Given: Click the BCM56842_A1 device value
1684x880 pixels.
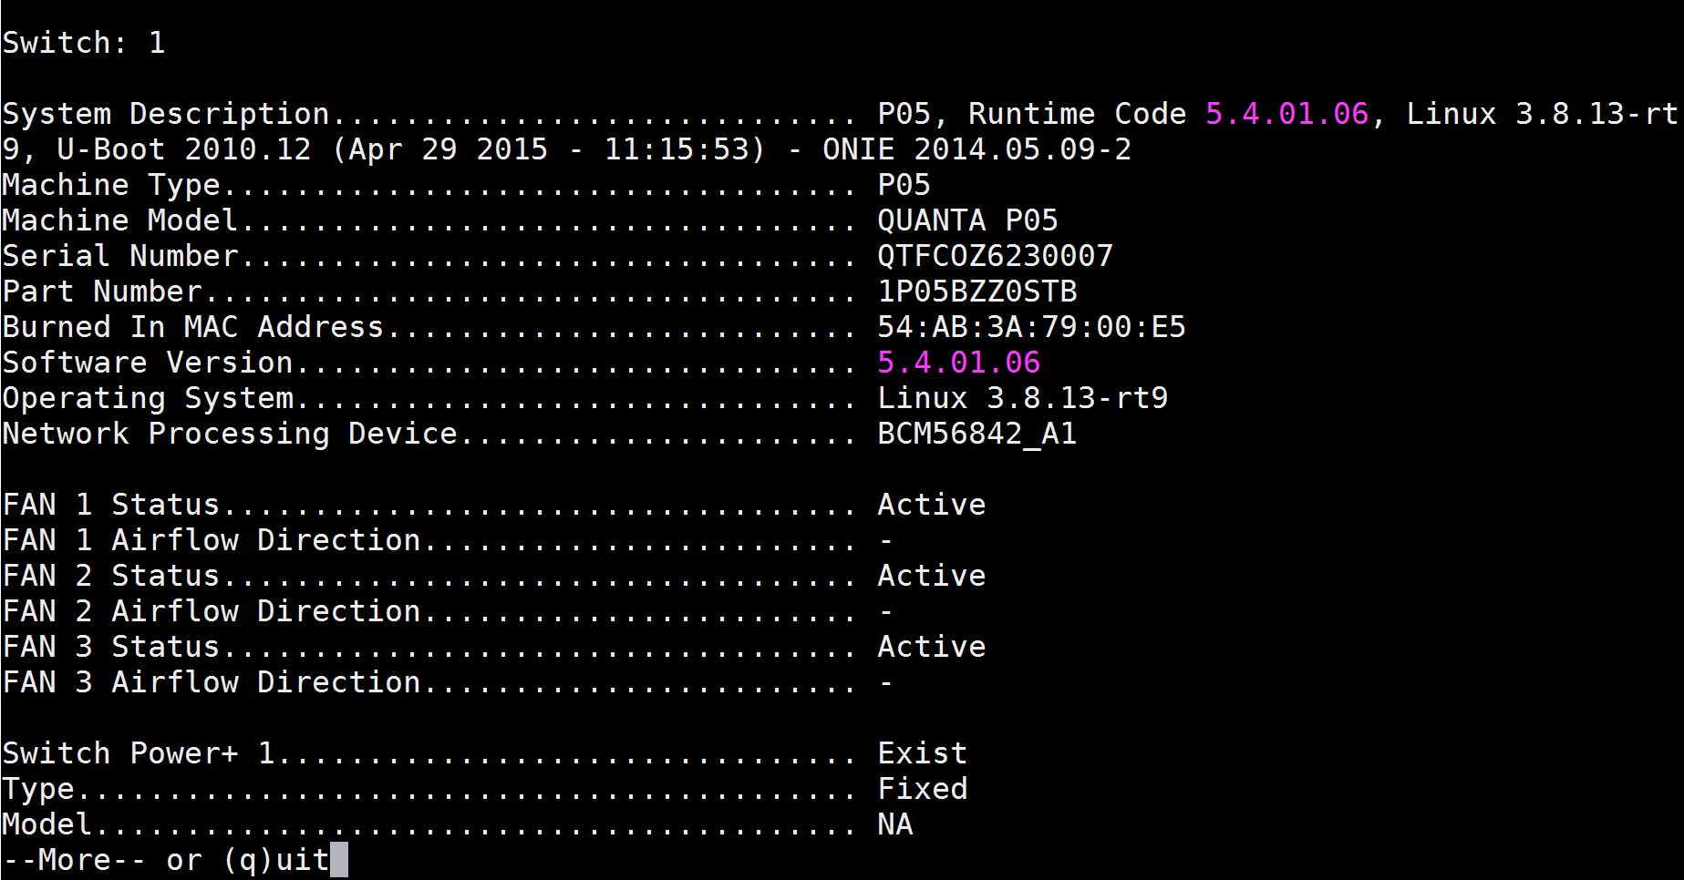Looking at the screenshot, I should pyautogui.click(x=976, y=434).
